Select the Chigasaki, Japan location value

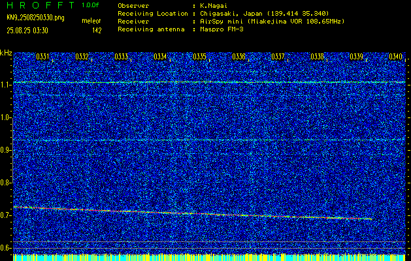(265, 14)
